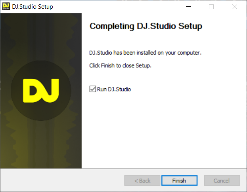The width and height of the screenshot is (247, 192).
Task: Click the "Completing DJ.Studio Setup" heading
Action: coord(146,26)
